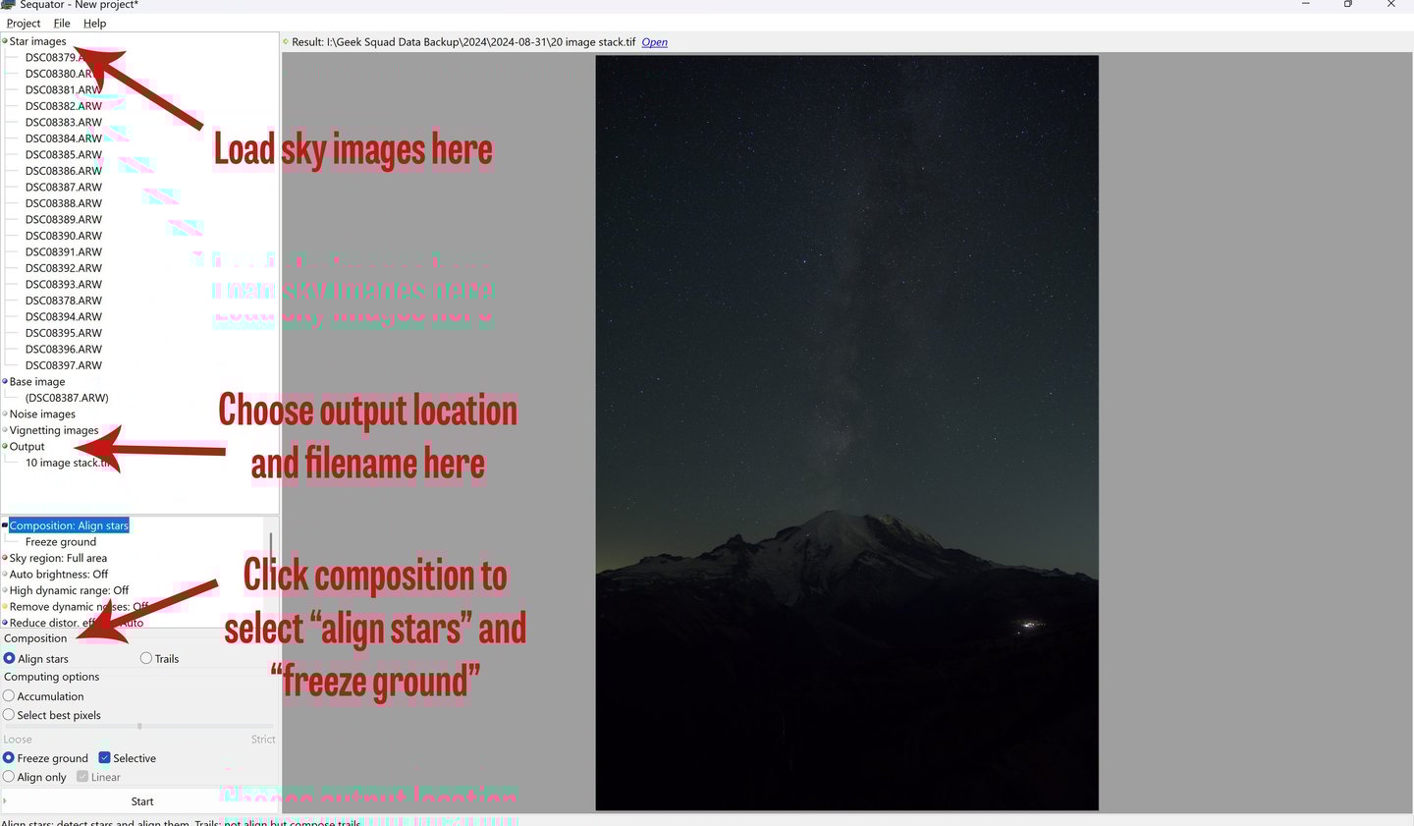
Task: Select file DSC08381.ARW in the list
Action: click(x=64, y=89)
